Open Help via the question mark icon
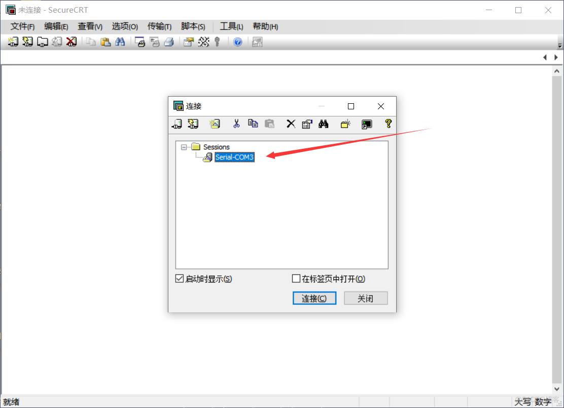 pos(388,124)
